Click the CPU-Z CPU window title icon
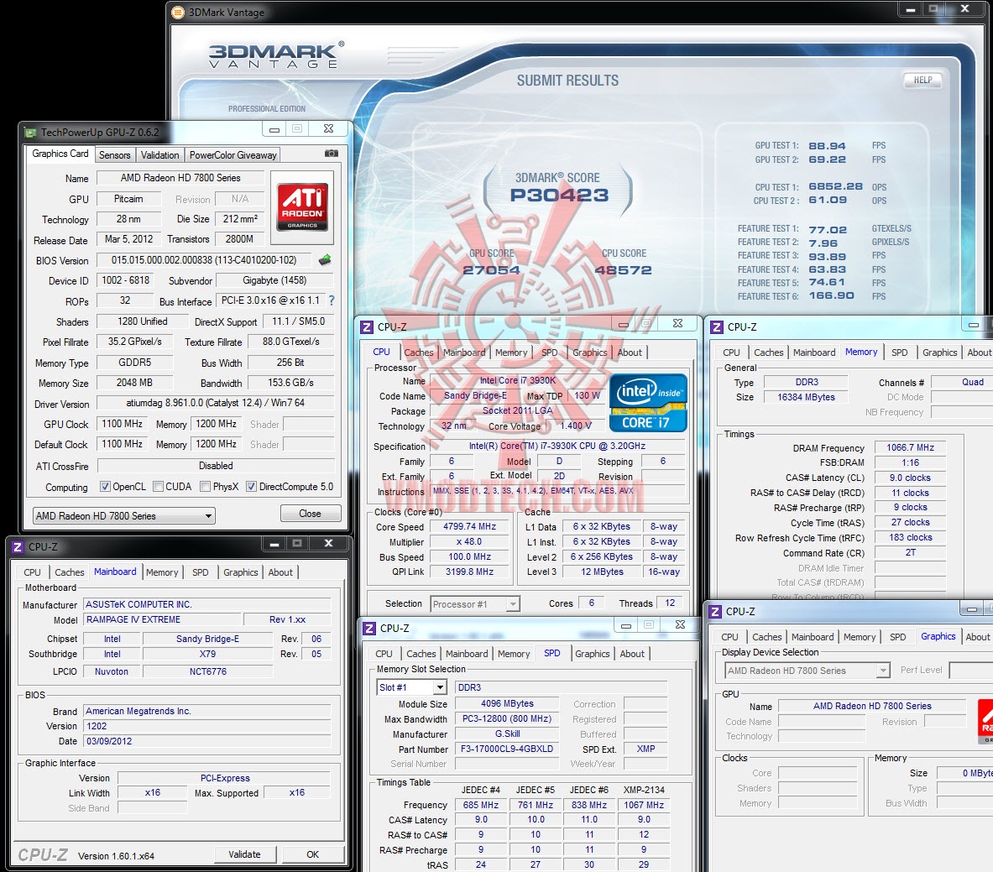 [x=367, y=326]
